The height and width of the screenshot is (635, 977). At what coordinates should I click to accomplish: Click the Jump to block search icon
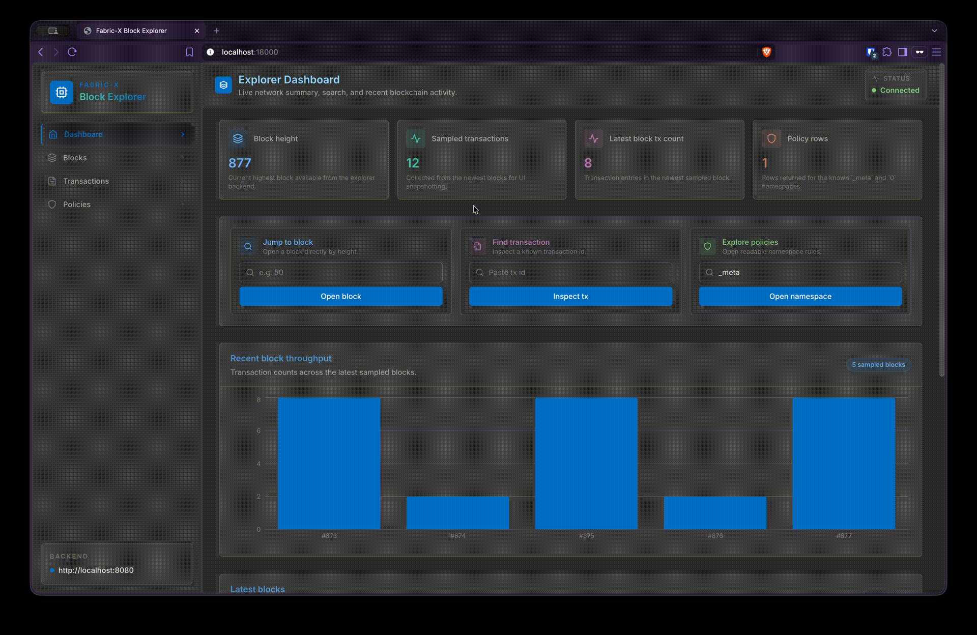click(x=248, y=246)
